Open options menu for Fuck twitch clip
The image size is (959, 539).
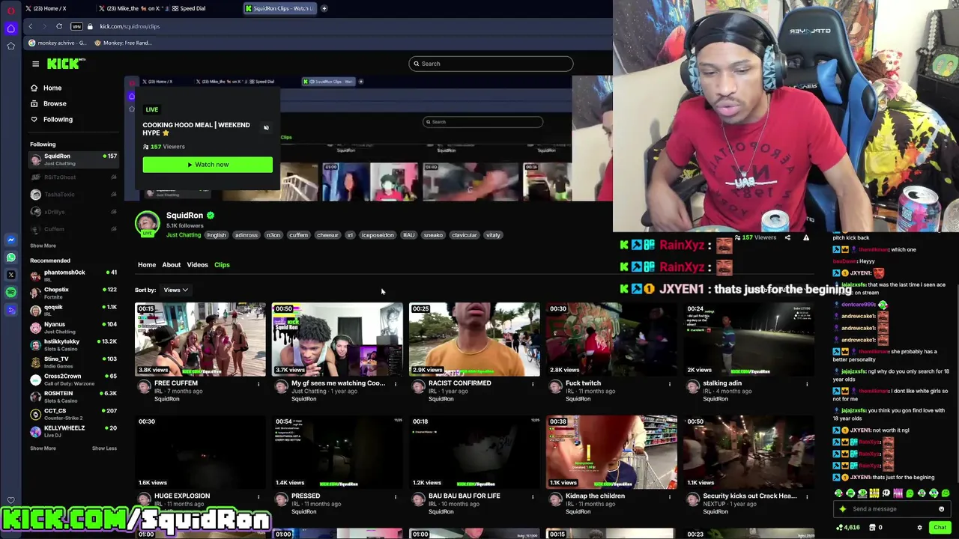point(670,384)
